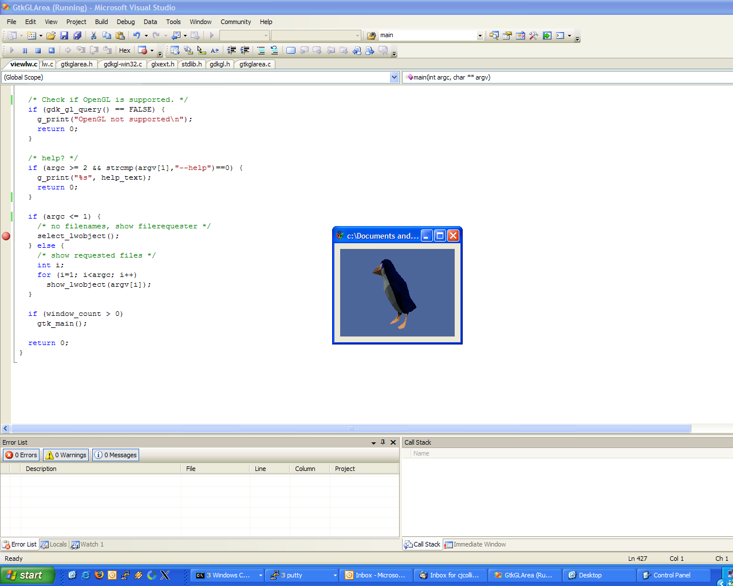
Task: Click the horizontal scrollbar in code editor
Action: tap(350, 428)
